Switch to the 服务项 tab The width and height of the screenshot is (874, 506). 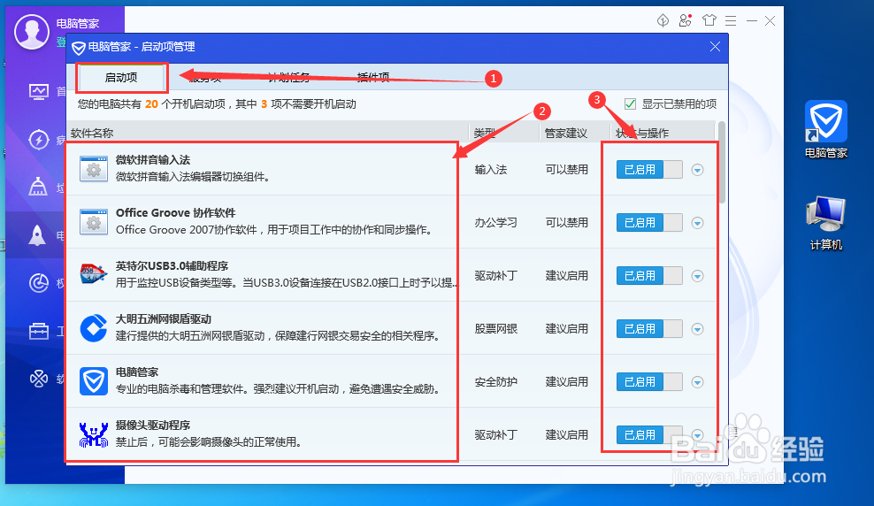click(x=205, y=78)
